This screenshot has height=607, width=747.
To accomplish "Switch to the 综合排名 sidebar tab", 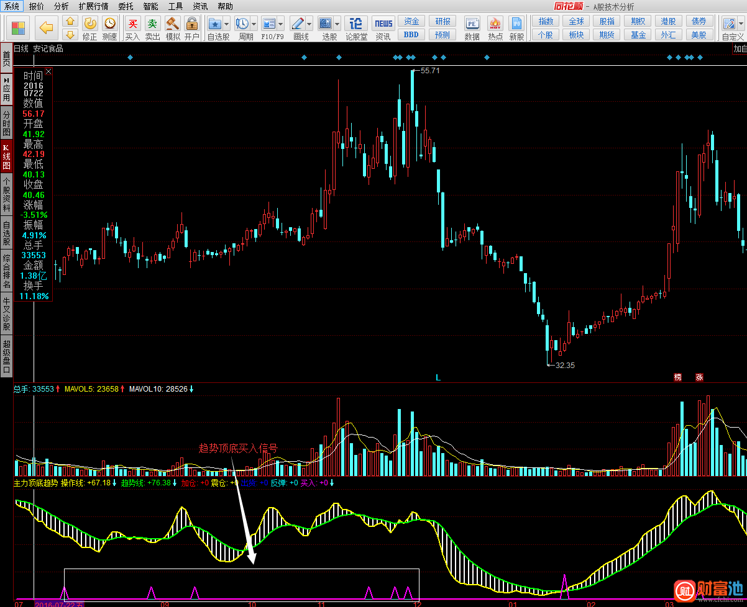I will point(6,271).
